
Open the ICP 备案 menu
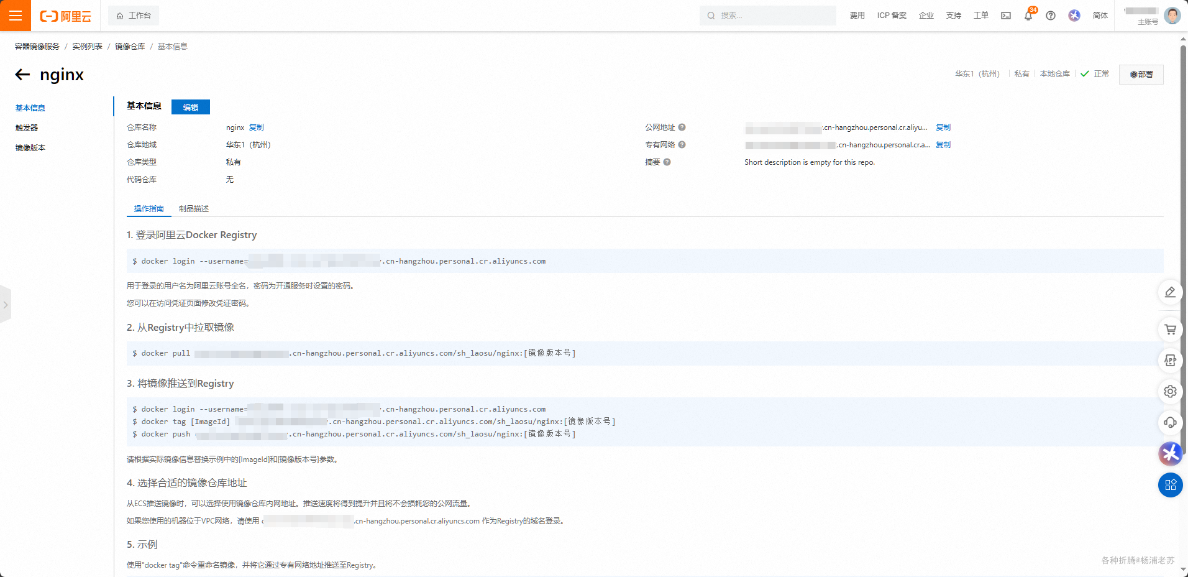[892, 16]
